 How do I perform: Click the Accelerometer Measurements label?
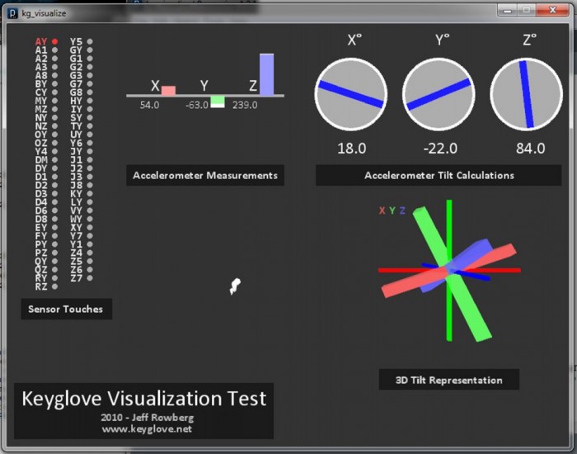pos(205,175)
